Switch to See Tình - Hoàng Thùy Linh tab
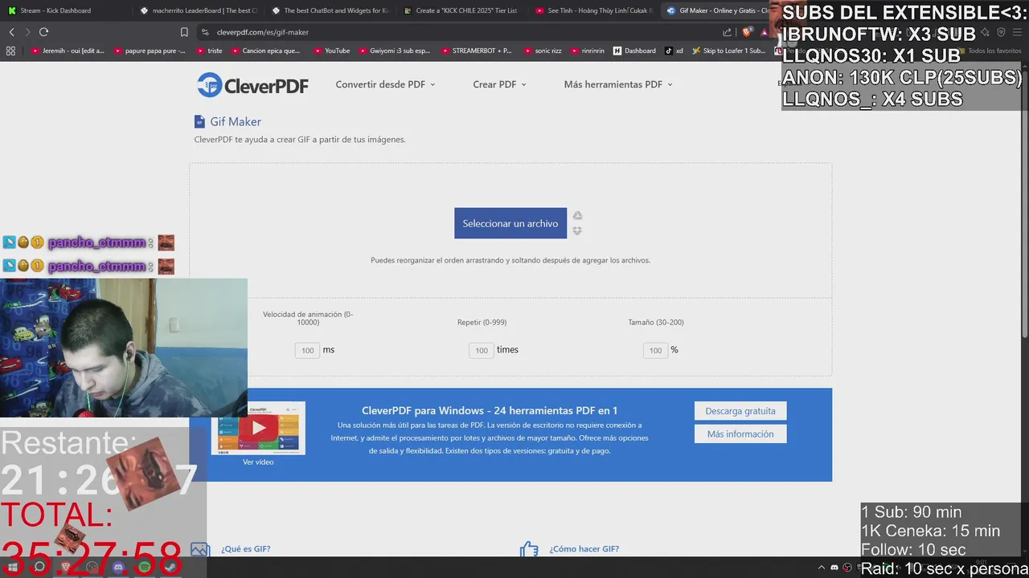The image size is (1029, 578). coord(593,10)
